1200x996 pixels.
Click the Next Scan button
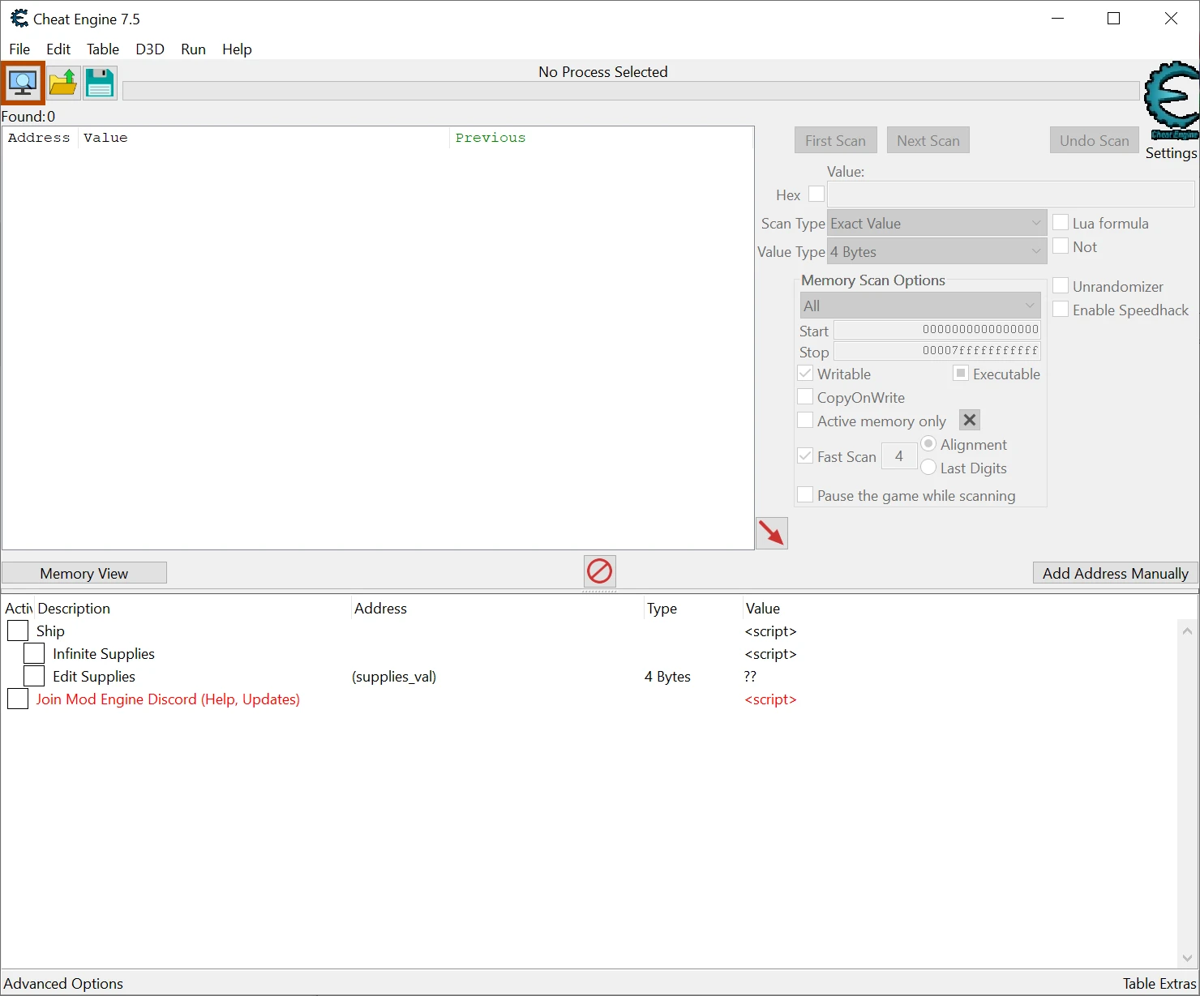[928, 140]
